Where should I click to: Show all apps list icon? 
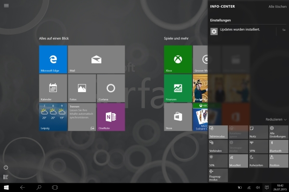click(6, 177)
